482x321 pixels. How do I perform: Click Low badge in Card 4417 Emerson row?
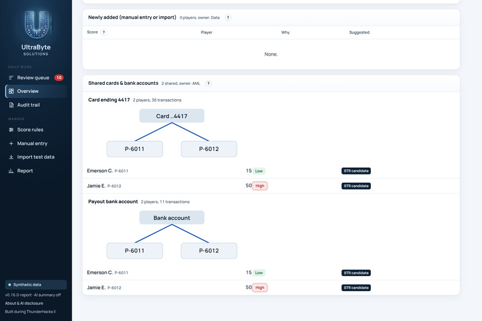click(x=259, y=171)
